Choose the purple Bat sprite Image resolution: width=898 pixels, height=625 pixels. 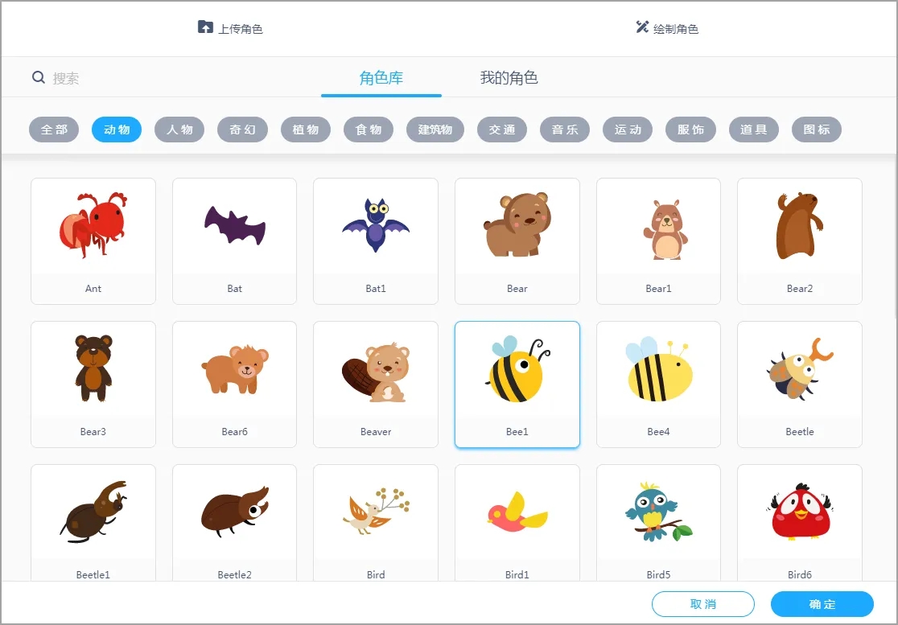234,241
